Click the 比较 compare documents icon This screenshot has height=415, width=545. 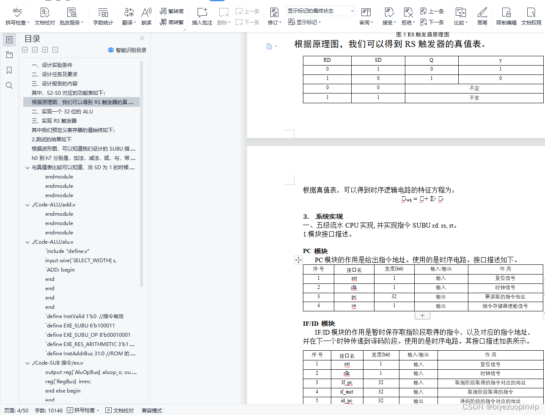(x=460, y=12)
